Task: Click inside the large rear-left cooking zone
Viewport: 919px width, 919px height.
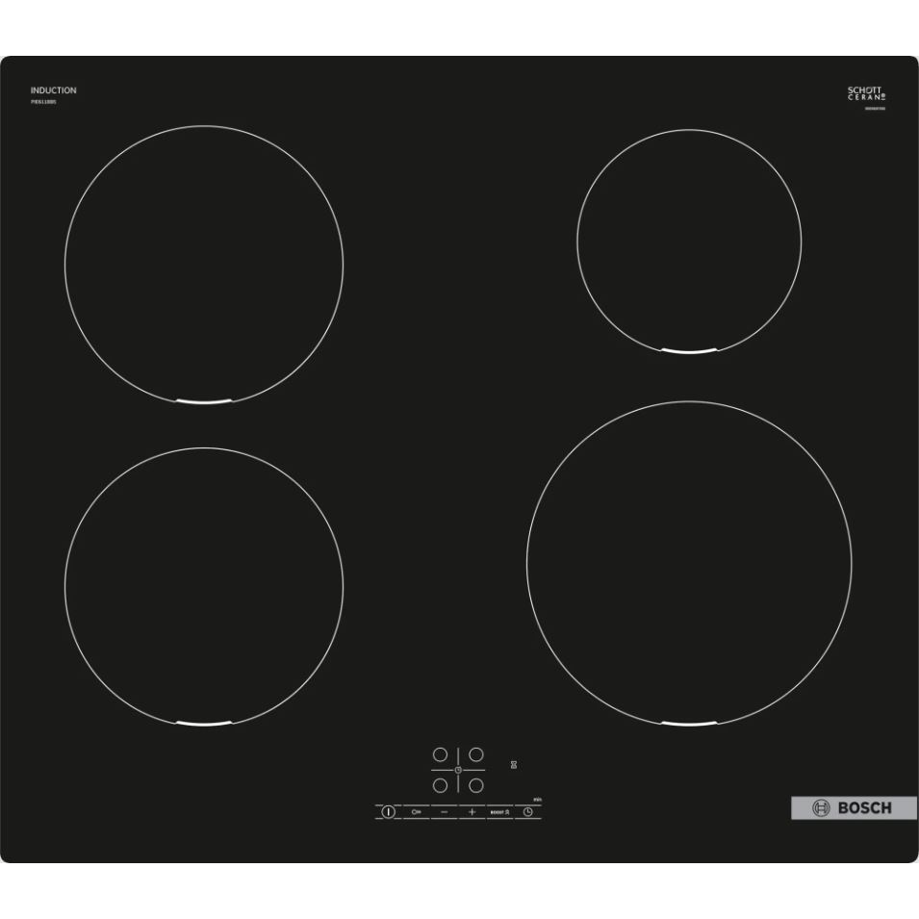Action: point(204,264)
